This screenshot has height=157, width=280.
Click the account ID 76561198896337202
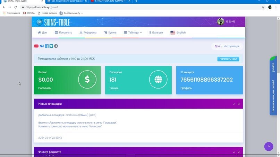coord(206,80)
